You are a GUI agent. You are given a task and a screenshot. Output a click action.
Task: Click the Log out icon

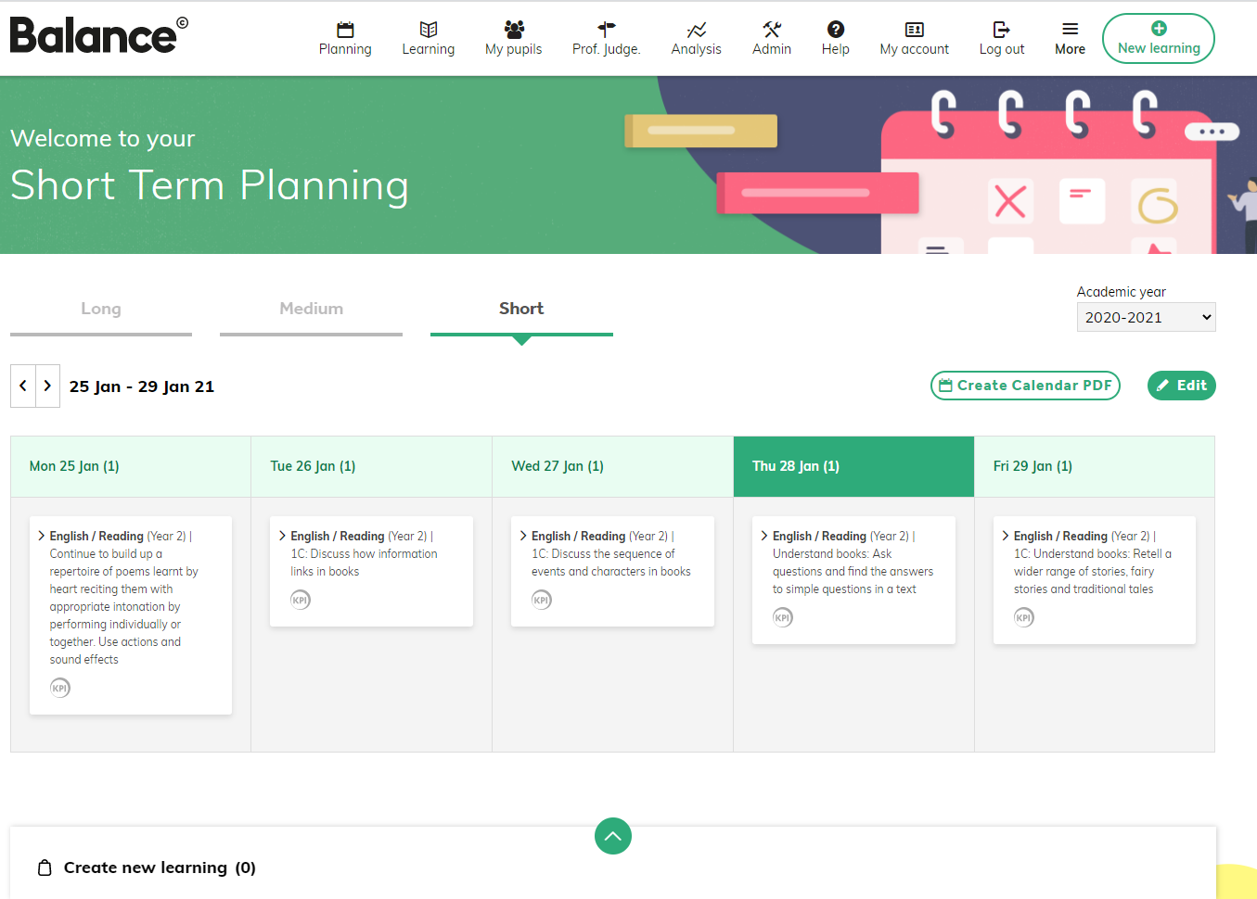click(1002, 30)
